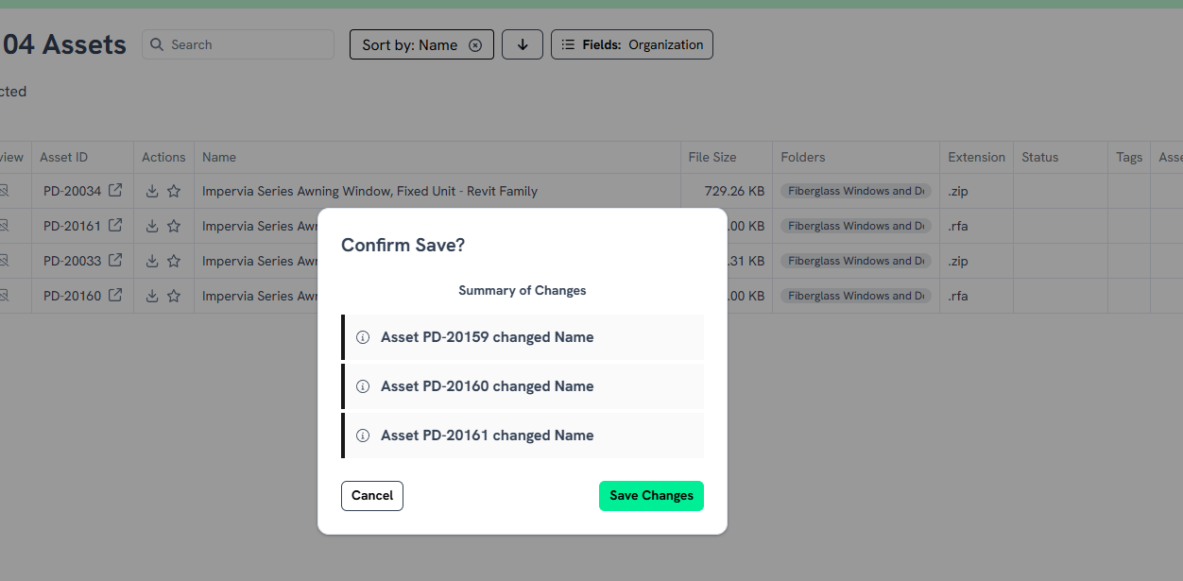Cancel the Confirm Save dialog

[x=372, y=496]
